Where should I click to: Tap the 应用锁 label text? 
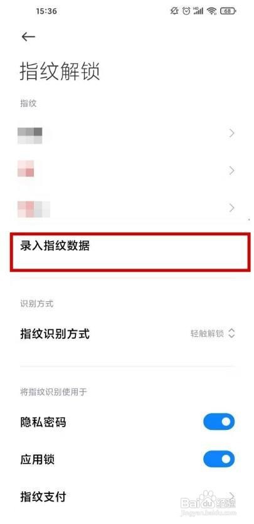tap(38, 459)
